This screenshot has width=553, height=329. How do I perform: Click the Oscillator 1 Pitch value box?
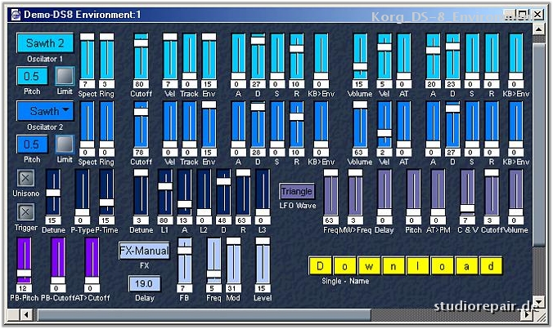point(33,75)
